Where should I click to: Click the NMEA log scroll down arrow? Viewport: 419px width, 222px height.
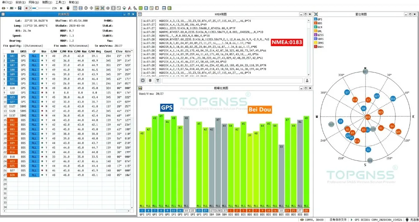coord(309,75)
